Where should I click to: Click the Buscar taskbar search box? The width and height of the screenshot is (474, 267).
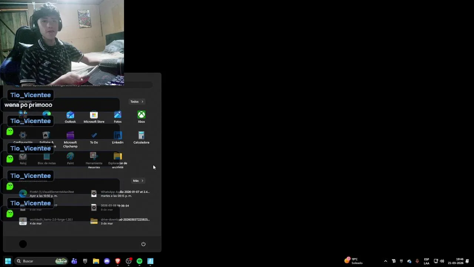(x=41, y=261)
